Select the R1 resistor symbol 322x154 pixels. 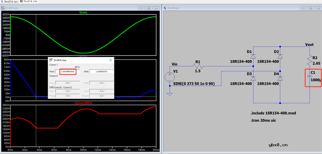[x=198, y=66]
